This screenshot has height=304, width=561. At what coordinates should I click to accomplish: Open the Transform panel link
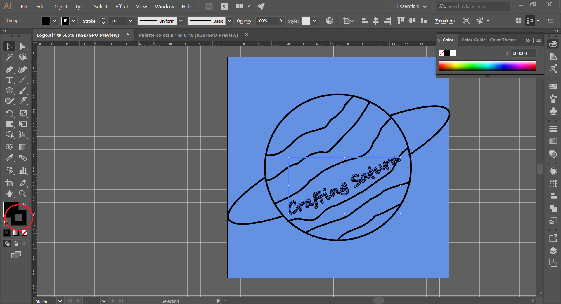coord(445,21)
